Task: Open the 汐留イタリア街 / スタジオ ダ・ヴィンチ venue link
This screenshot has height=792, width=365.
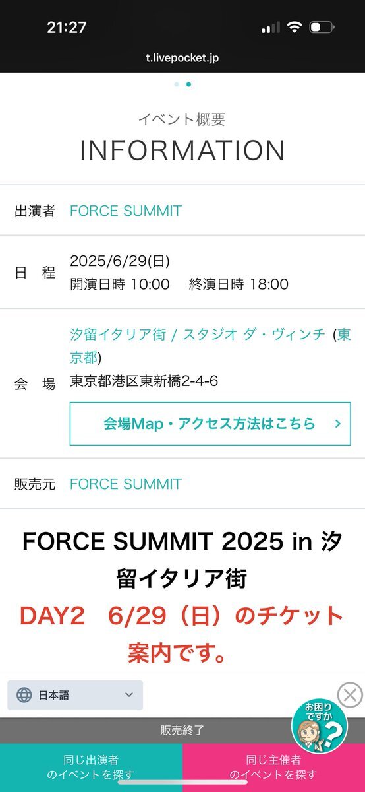Action: (198, 334)
